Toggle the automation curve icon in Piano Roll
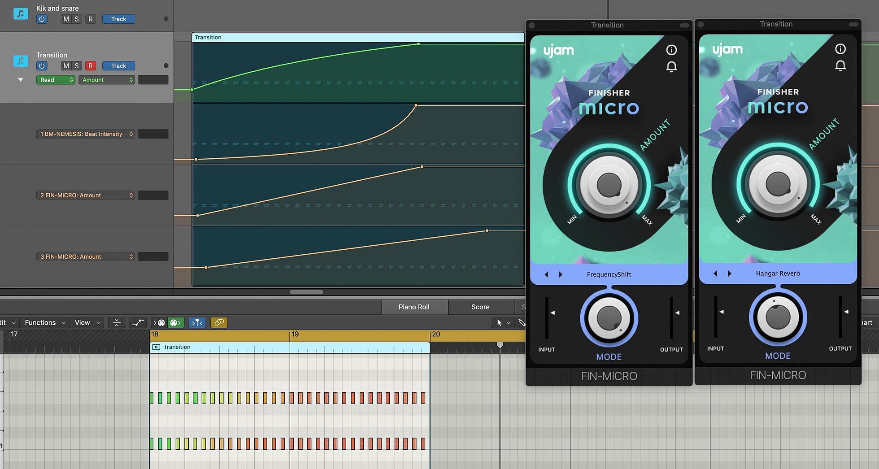The height and width of the screenshot is (469, 879). coord(138,322)
